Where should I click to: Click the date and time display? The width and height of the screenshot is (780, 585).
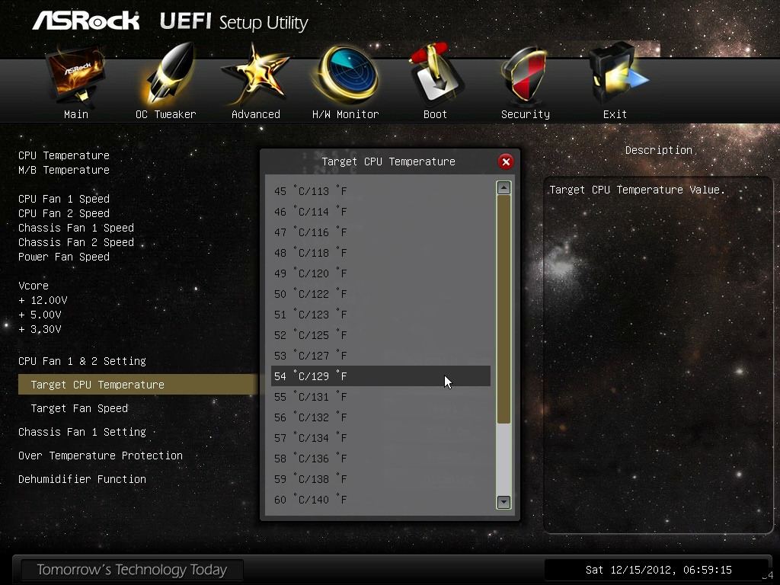pyautogui.click(x=658, y=570)
